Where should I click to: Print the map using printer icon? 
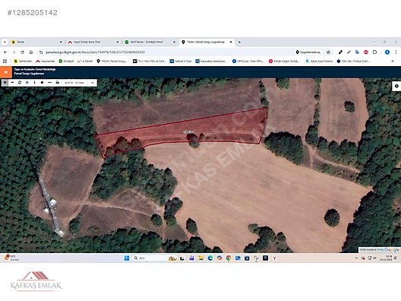click(57, 82)
